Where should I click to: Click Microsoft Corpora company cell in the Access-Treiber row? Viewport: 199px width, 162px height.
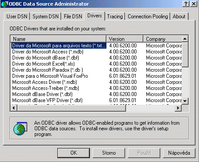point(164,88)
